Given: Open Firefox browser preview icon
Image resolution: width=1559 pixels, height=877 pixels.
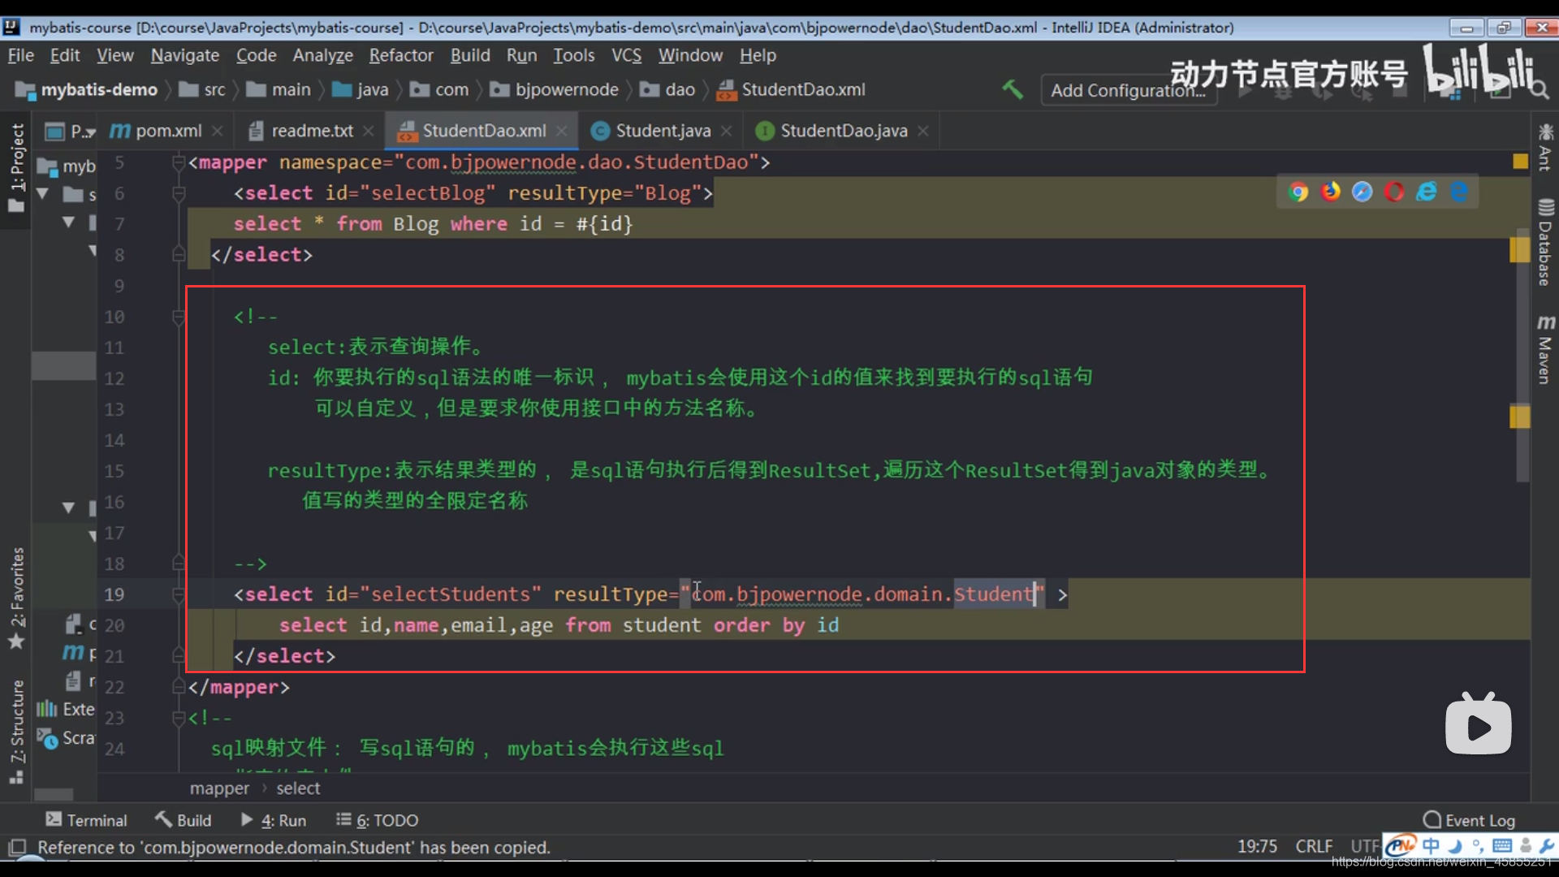Looking at the screenshot, I should 1331,192.
